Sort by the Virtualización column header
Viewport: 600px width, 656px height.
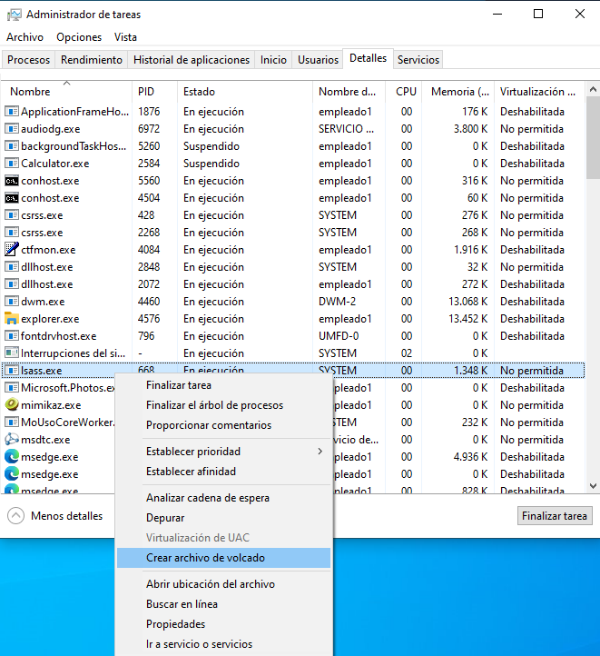(539, 92)
